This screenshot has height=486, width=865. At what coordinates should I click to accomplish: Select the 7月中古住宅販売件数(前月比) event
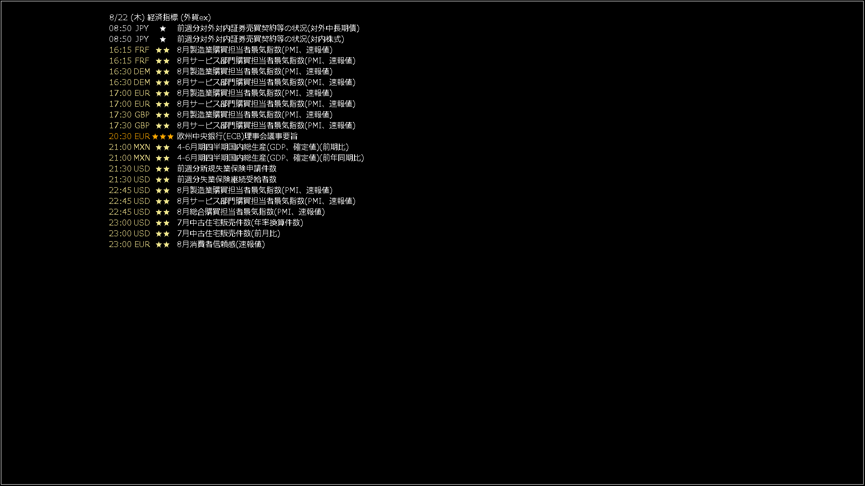point(228,234)
